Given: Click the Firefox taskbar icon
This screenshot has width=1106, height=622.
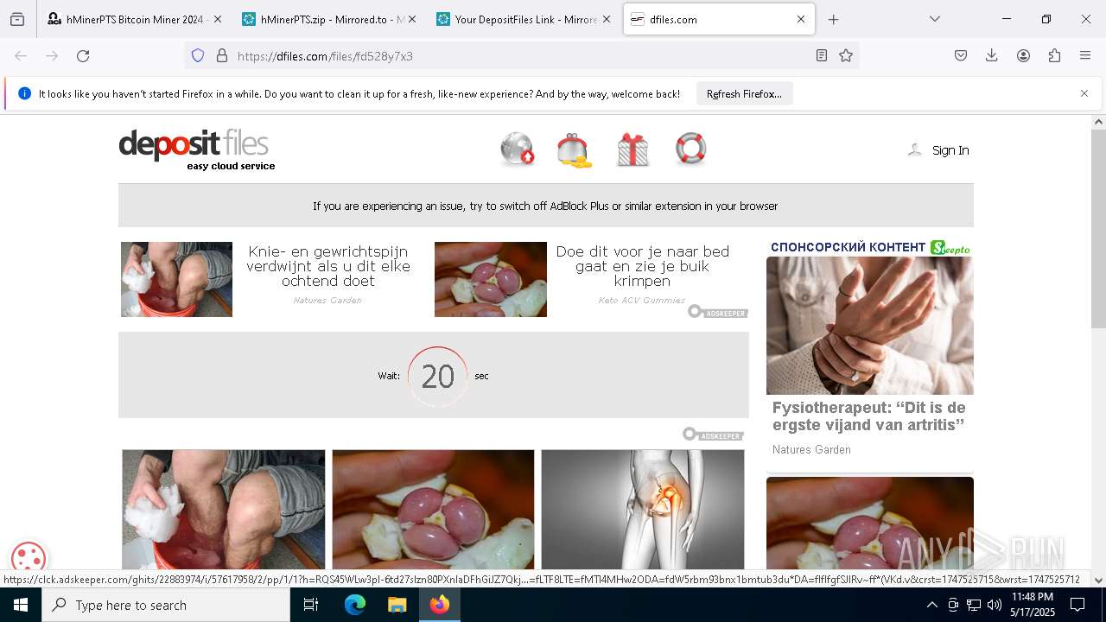Looking at the screenshot, I should point(440,605).
